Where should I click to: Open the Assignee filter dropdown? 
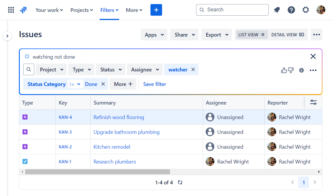coord(145,69)
